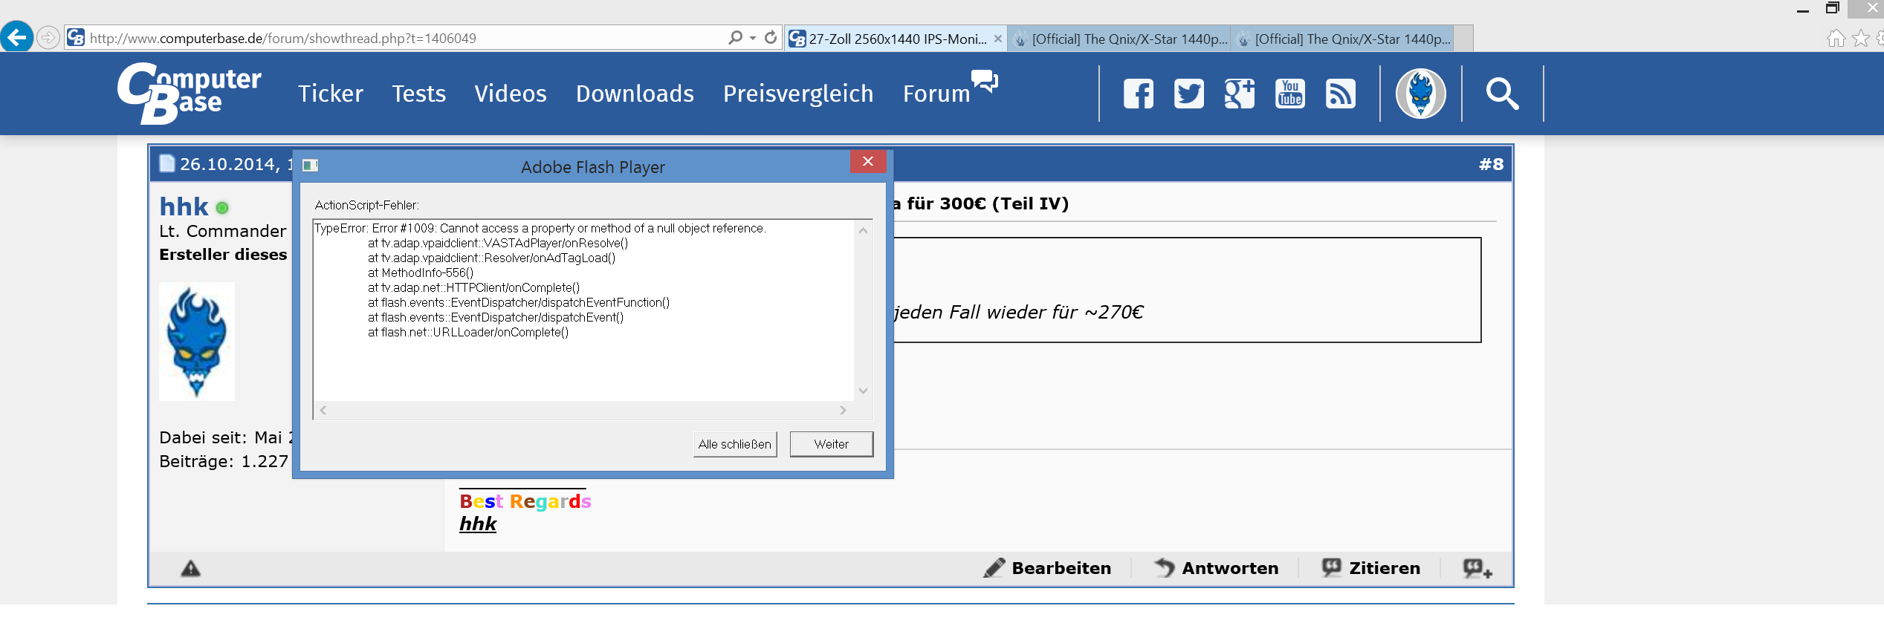Image resolution: width=1884 pixels, height=626 pixels.
Task: Open the hhk username profile link
Action: (x=184, y=206)
